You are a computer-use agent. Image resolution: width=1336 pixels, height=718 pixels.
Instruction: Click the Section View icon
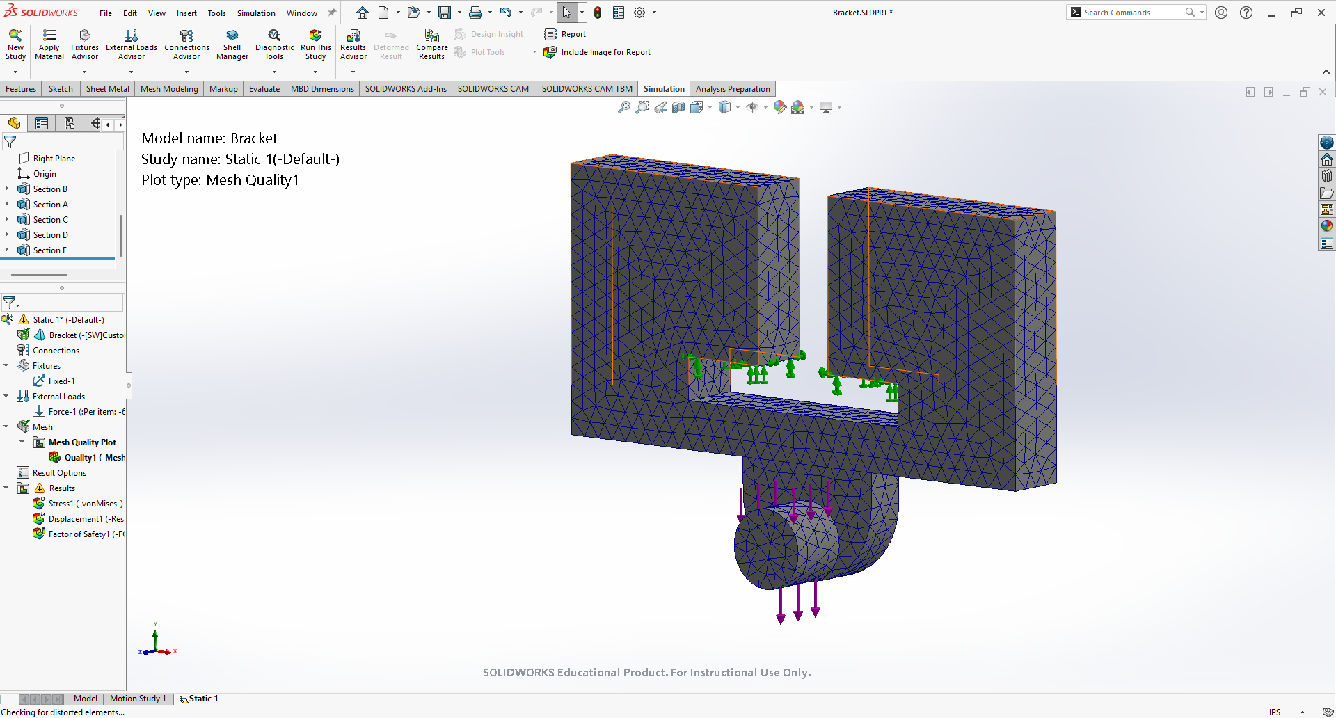pos(678,107)
